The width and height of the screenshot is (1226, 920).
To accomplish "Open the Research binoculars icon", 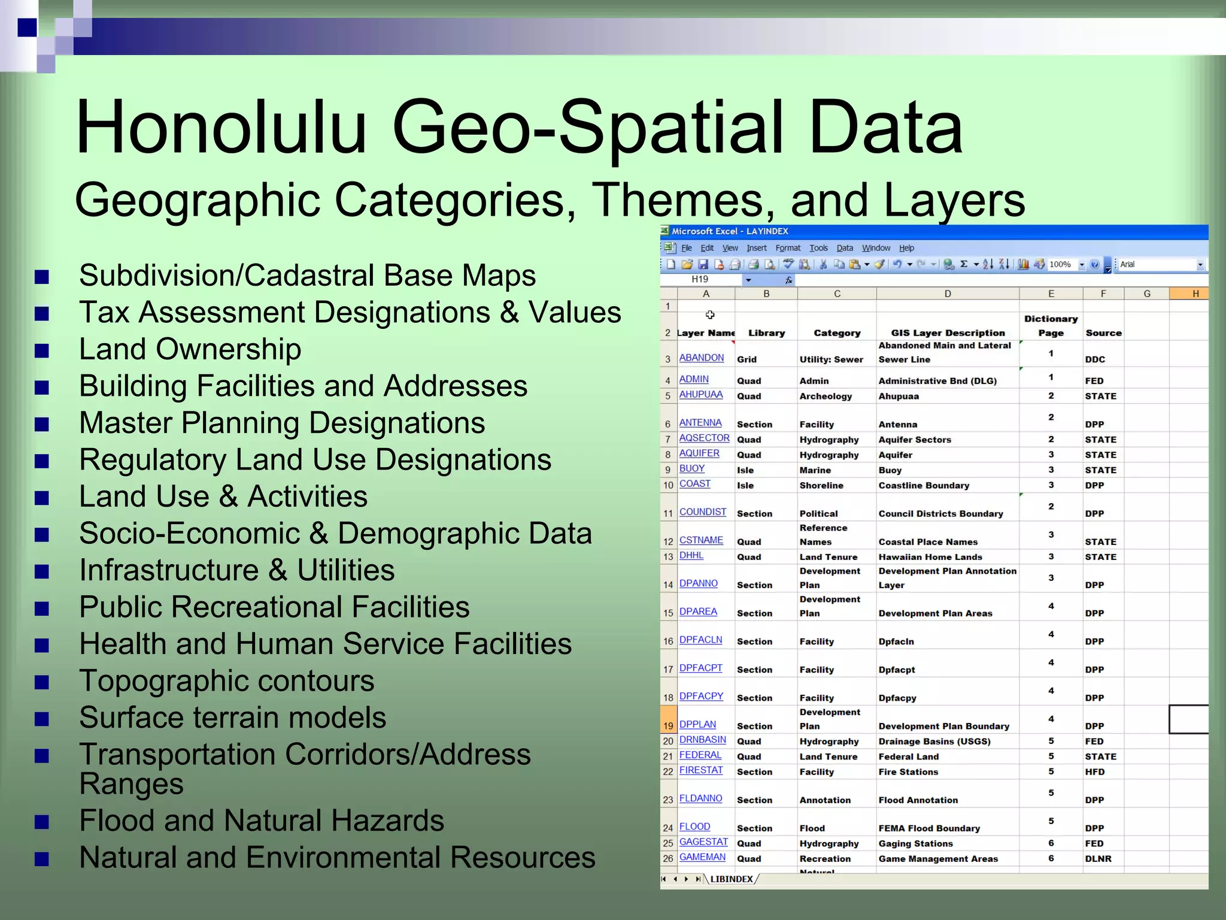I will point(804,264).
